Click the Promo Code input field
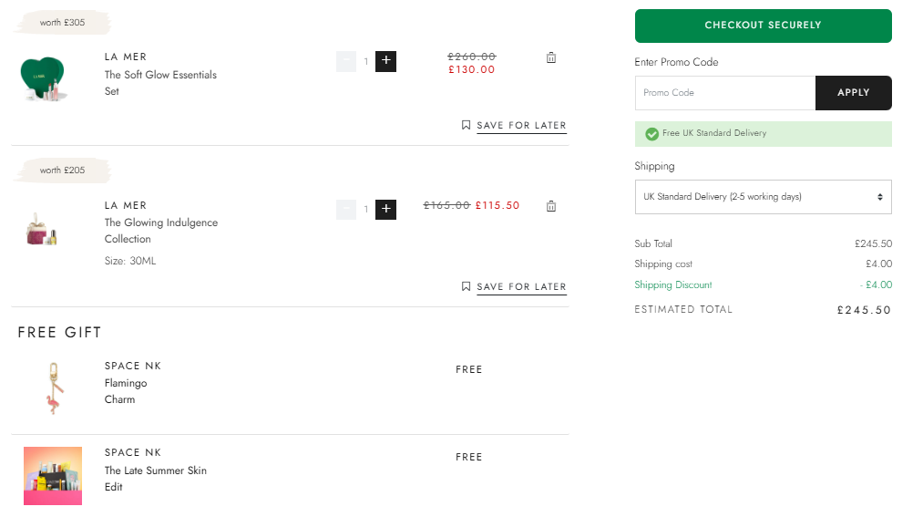The width and height of the screenshot is (923, 517). (x=725, y=92)
